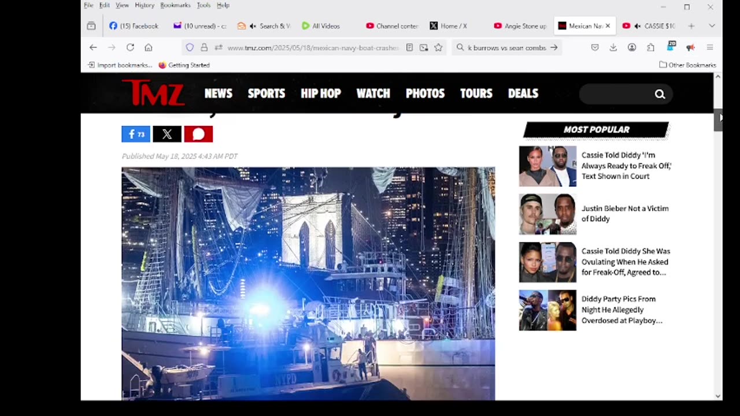Bookmark this page with the star

[438, 47]
